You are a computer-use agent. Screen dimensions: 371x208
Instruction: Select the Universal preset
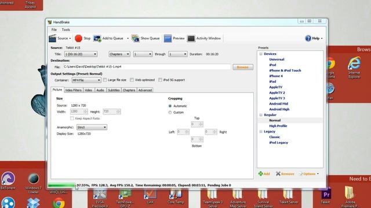pos(277,60)
